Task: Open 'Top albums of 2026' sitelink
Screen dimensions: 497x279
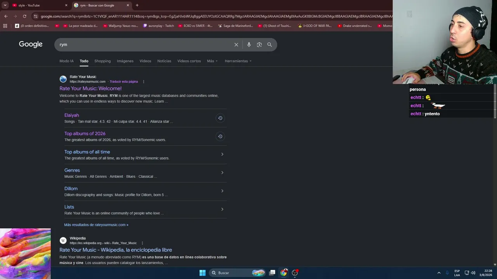Action: (85, 134)
